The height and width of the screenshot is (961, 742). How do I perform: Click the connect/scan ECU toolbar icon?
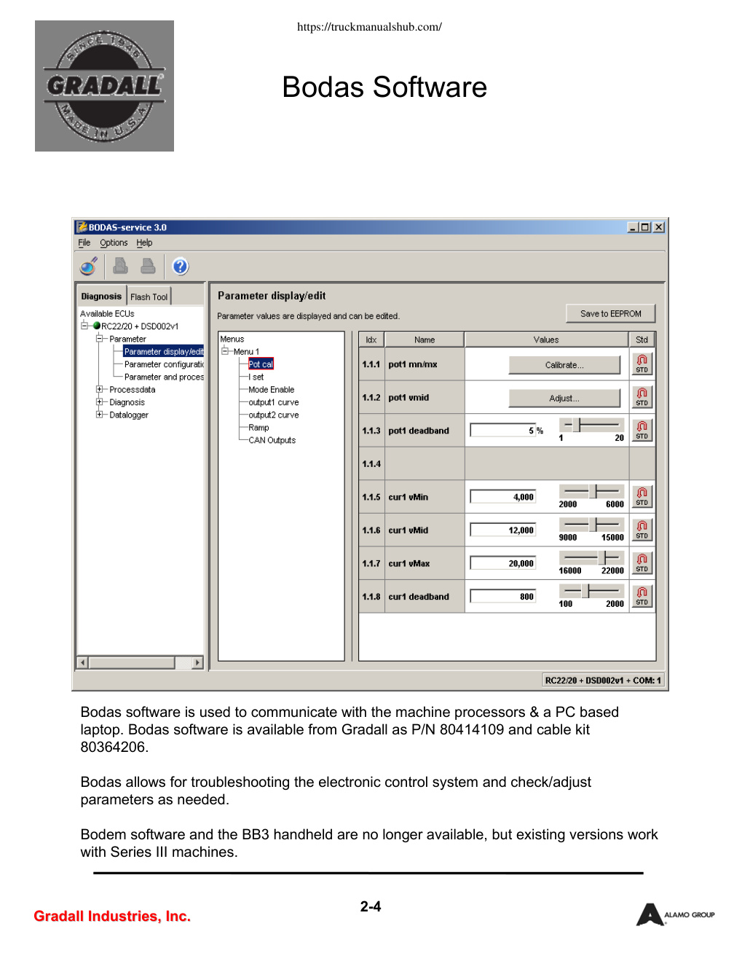point(89,267)
